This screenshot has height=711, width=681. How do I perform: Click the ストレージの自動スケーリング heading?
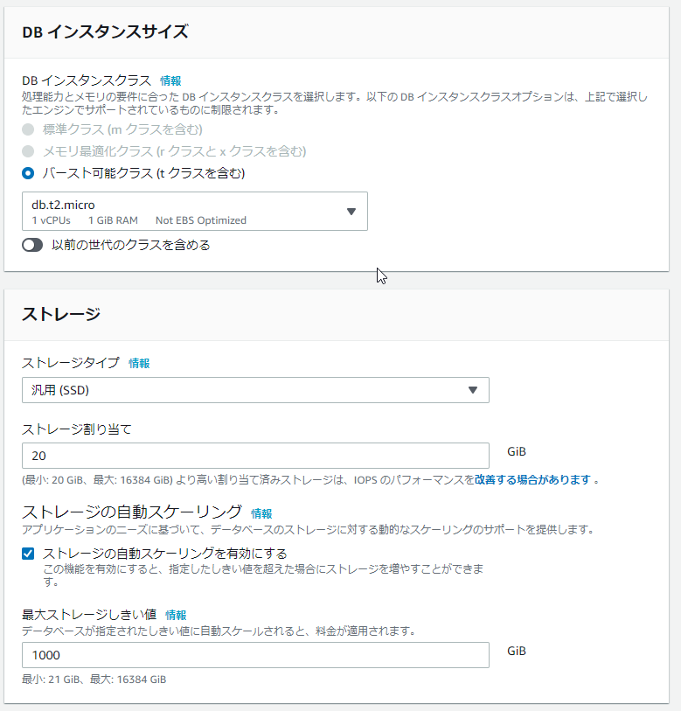132,512
